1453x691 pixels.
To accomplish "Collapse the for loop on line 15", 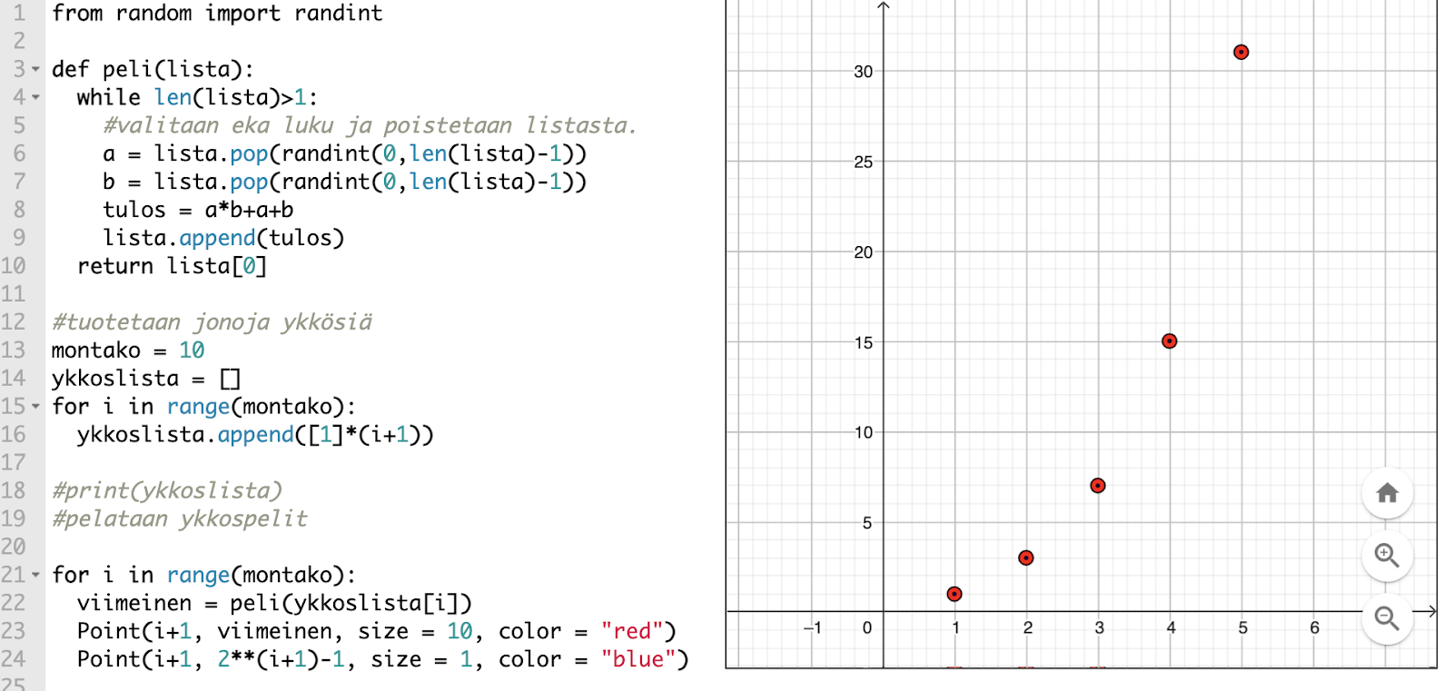I will pos(36,407).
